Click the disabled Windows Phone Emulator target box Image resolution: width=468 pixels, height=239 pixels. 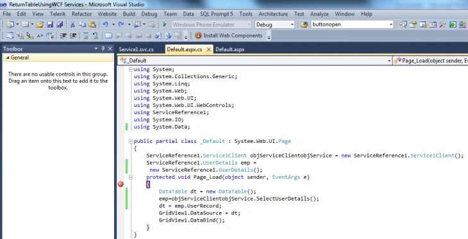pyautogui.click(x=212, y=24)
